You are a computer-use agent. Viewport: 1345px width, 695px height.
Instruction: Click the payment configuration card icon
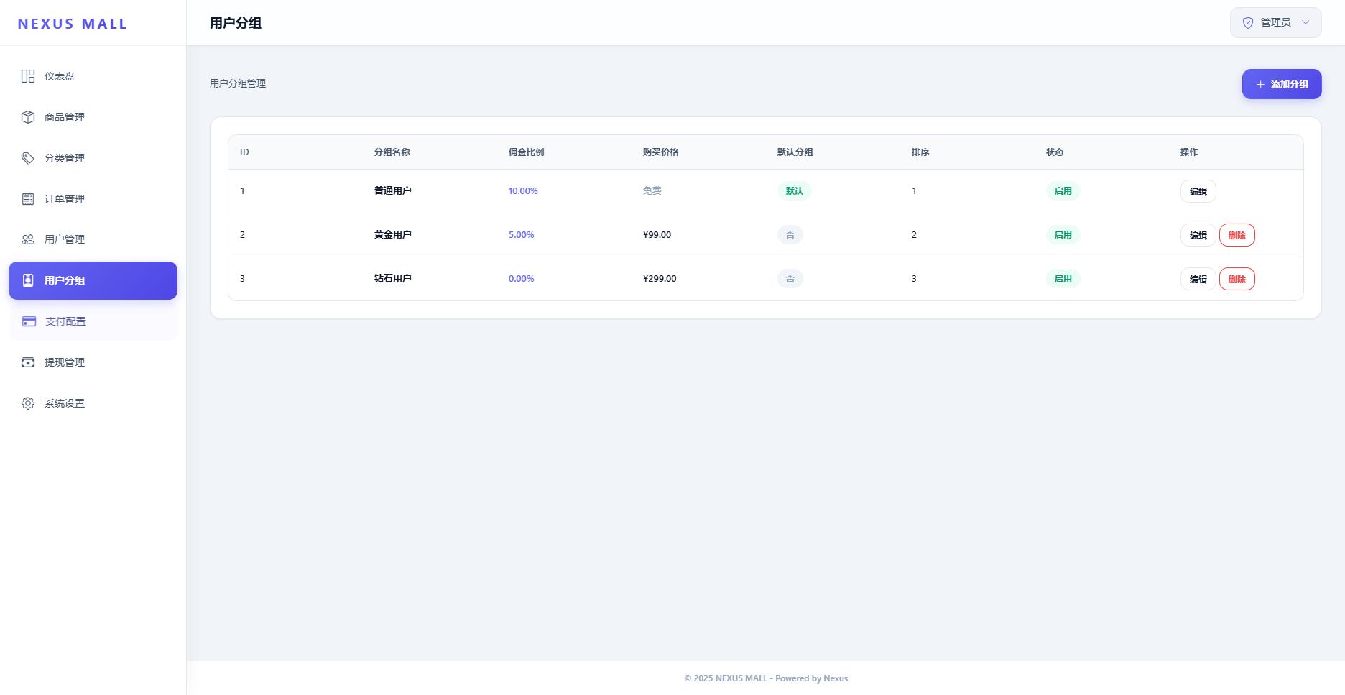[x=29, y=321]
